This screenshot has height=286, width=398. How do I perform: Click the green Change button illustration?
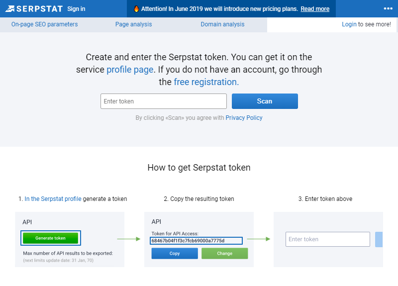point(225,254)
